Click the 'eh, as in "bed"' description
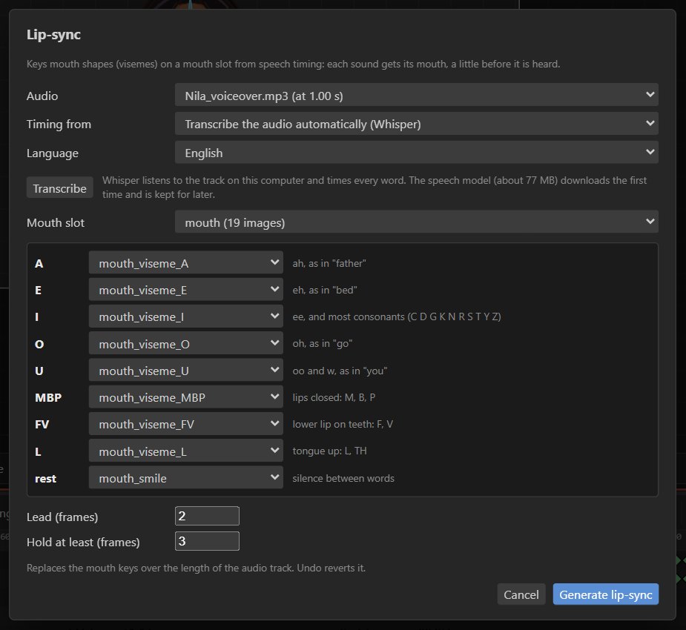The image size is (686, 630). [325, 290]
